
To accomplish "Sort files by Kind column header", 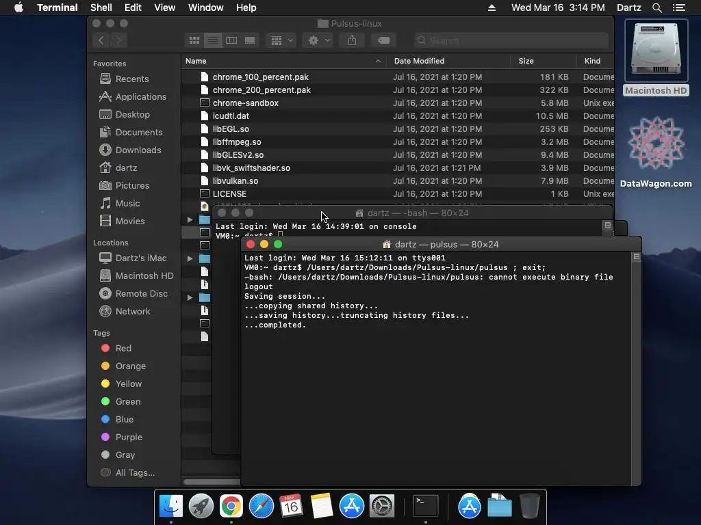I will pos(595,61).
